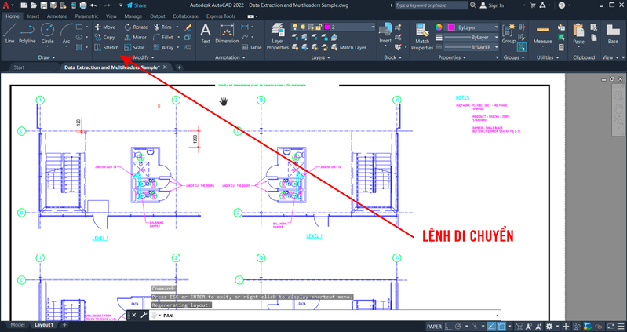The image size is (627, 332).
Task: Click the keyword search field
Action: click(x=431, y=5)
